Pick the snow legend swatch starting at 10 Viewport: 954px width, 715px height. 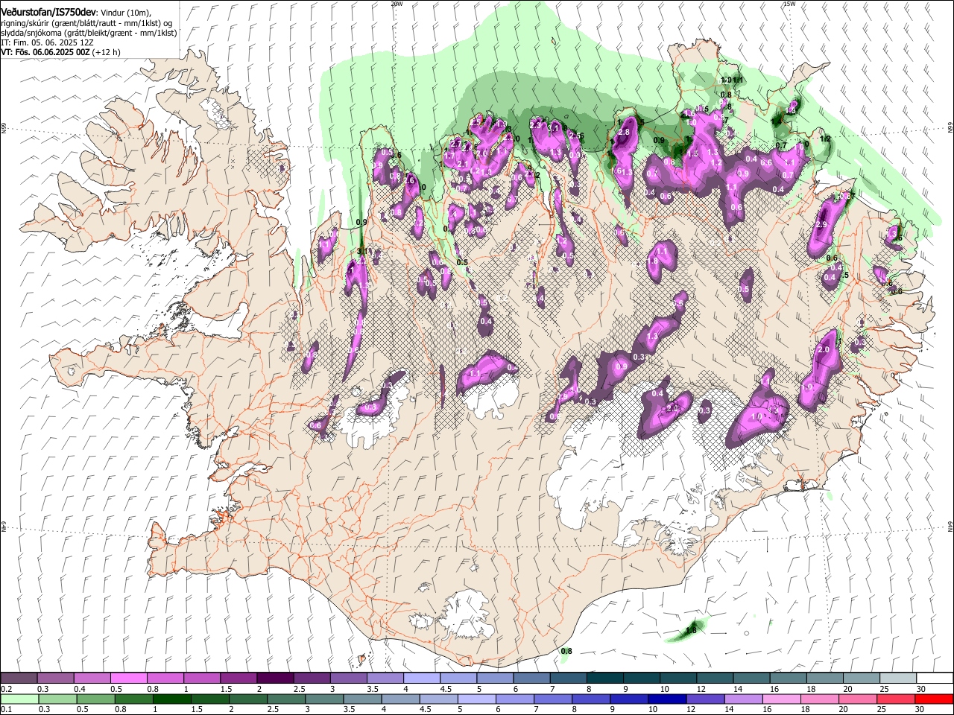[x=679, y=678]
